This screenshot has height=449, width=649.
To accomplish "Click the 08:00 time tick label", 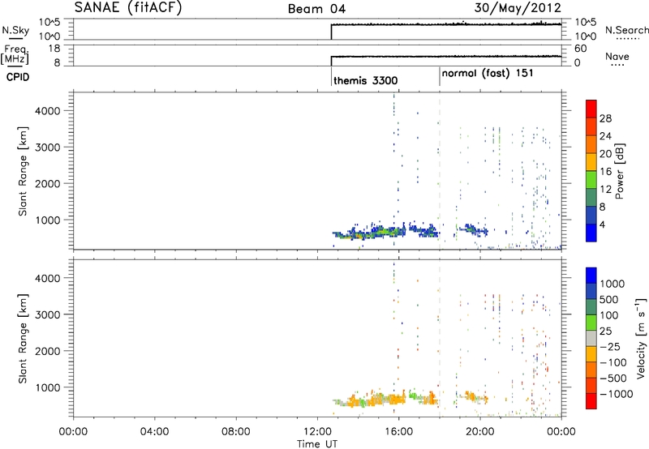I will pyautogui.click(x=236, y=432).
